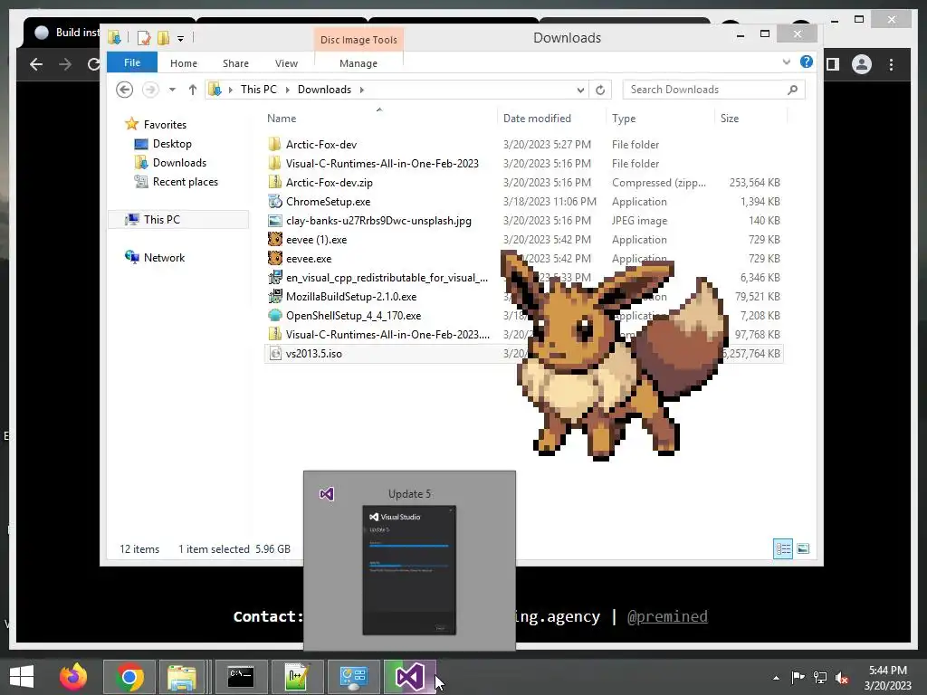Refresh the Downloads folder
The height and width of the screenshot is (695, 927).
pos(600,90)
